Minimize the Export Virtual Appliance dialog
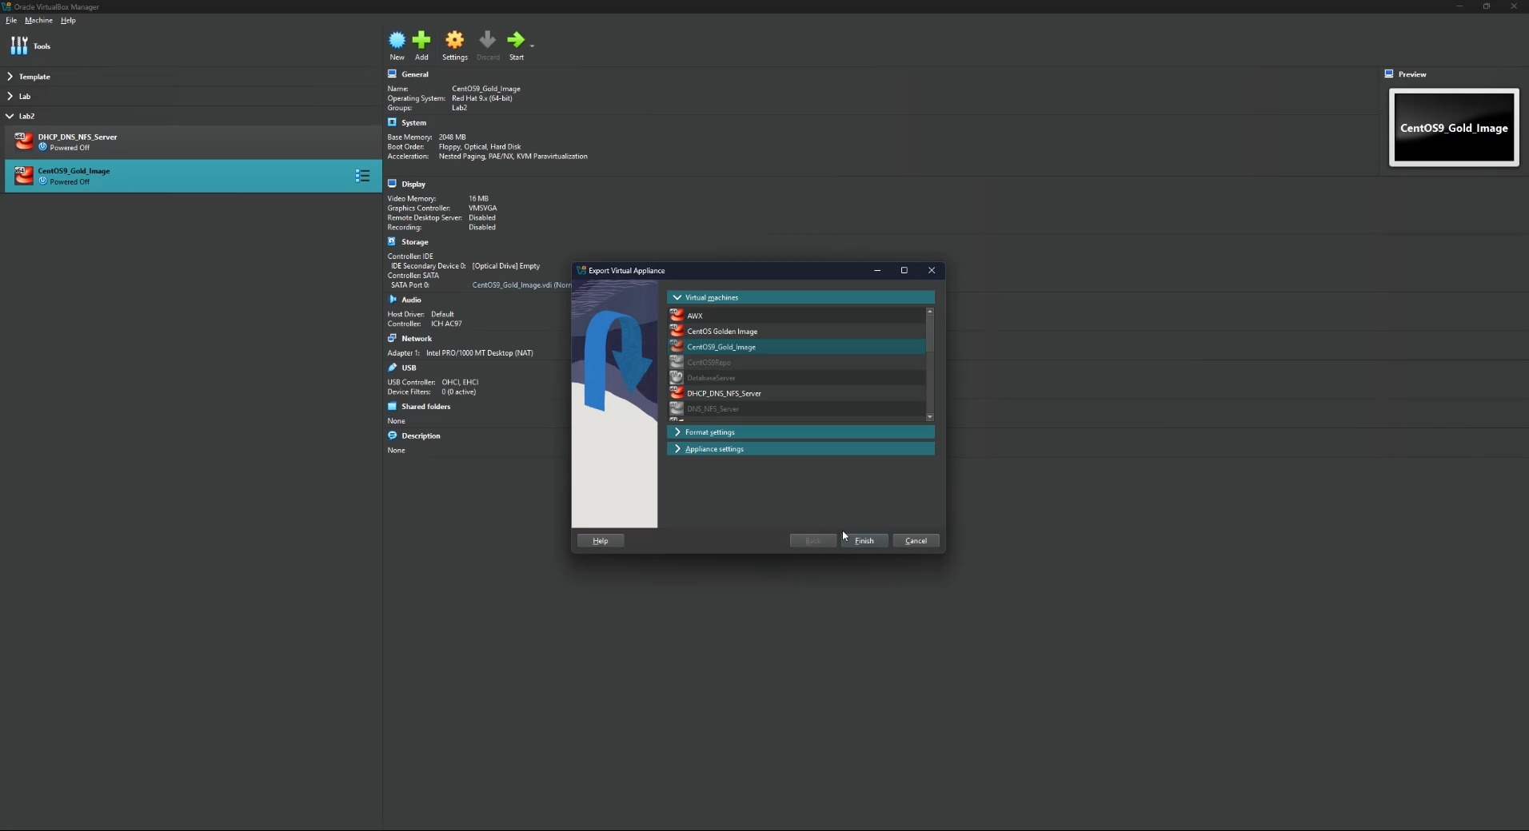This screenshot has height=831, width=1529. point(877,270)
